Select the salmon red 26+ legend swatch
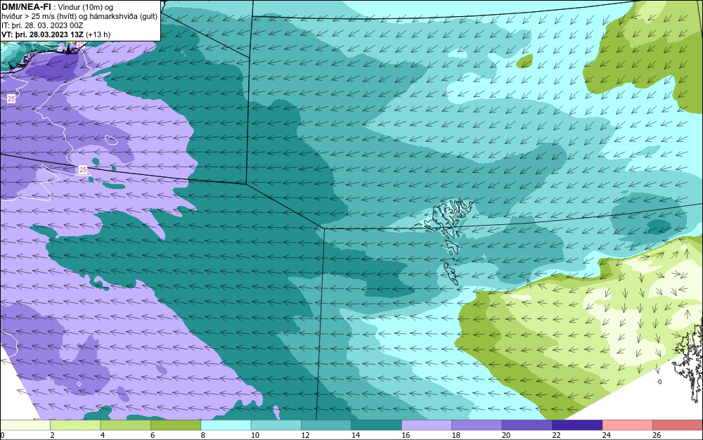 click(x=678, y=425)
